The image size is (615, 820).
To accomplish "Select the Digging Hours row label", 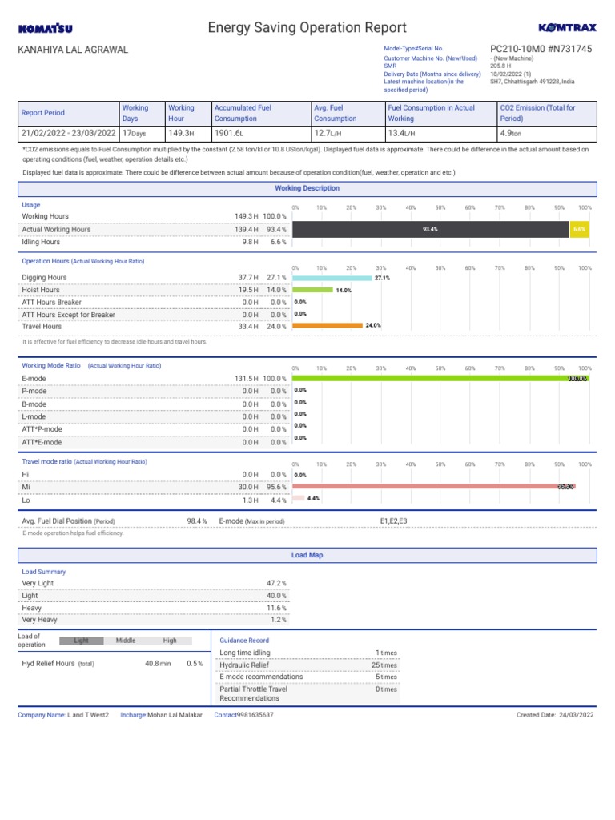I will (44, 277).
